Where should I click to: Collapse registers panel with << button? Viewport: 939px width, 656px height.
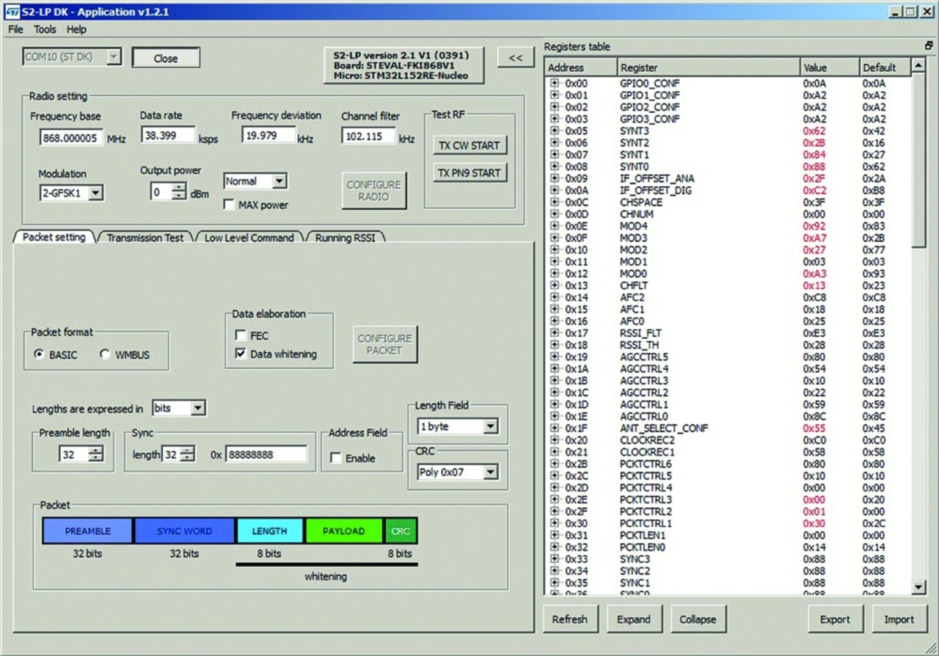pos(516,58)
